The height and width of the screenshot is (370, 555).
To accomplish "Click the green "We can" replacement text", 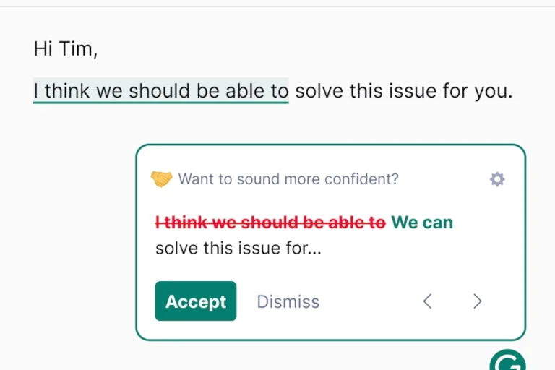I will pyautogui.click(x=422, y=223).
